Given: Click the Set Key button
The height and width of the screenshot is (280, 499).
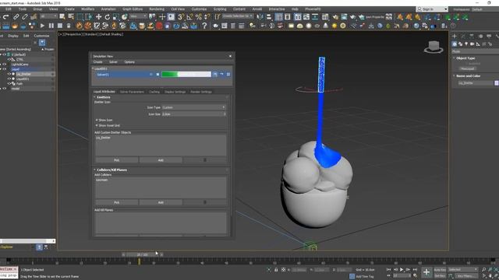Looking at the screenshot, I should [440, 276].
